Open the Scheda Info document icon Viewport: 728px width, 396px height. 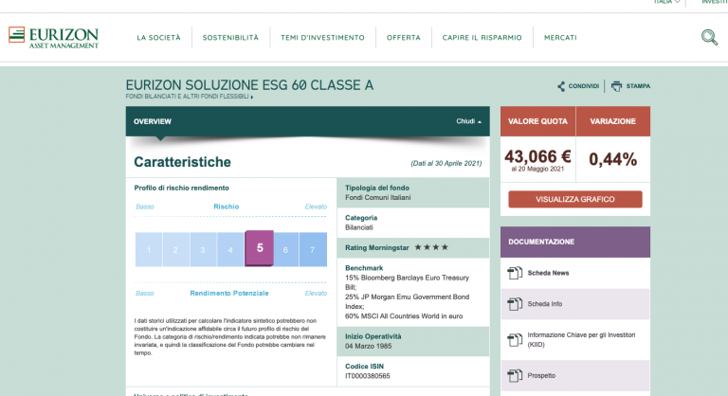coord(515,304)
